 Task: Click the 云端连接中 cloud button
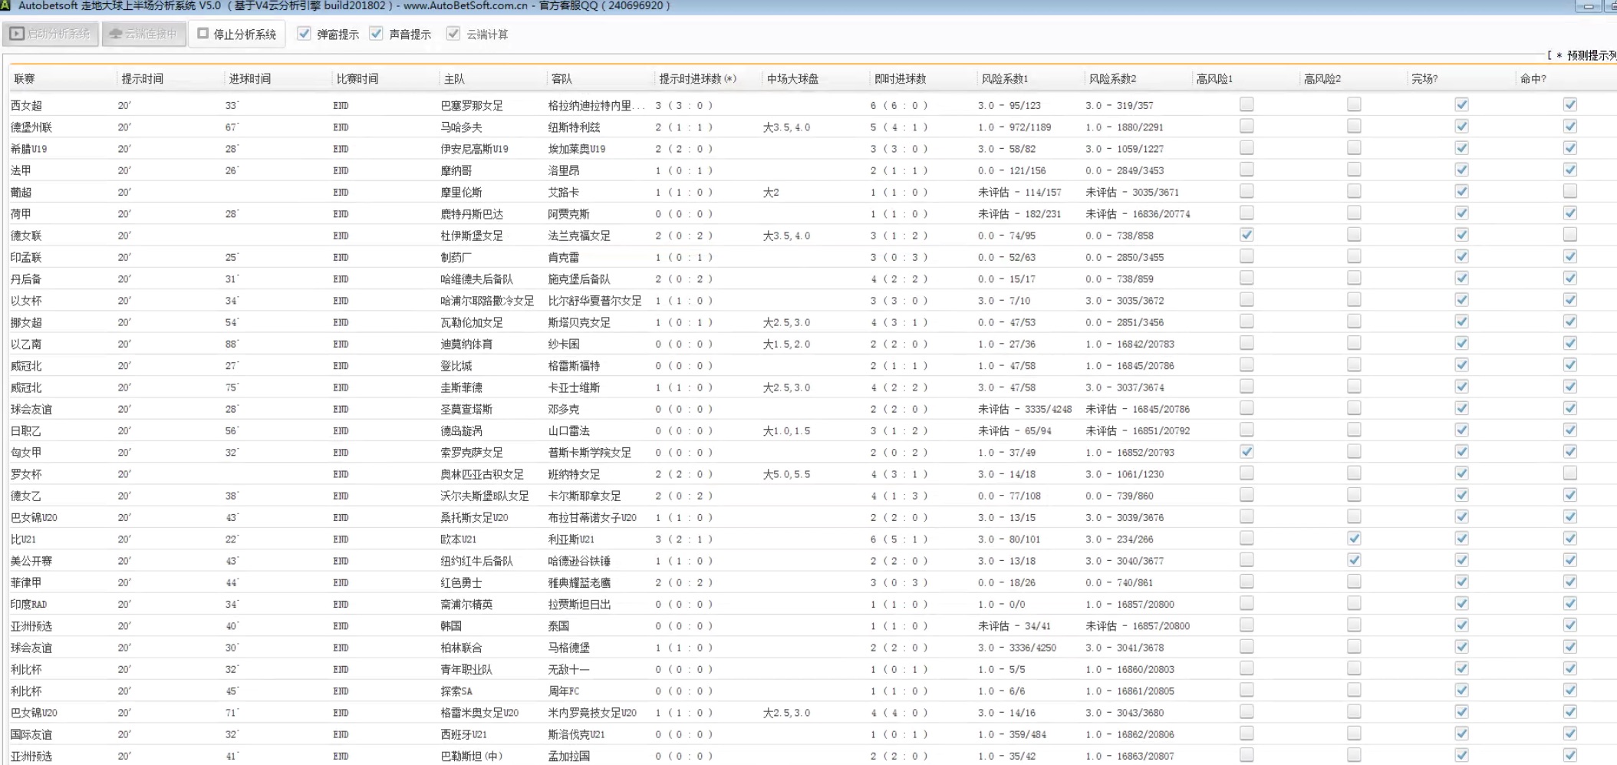tap(143, 34)
